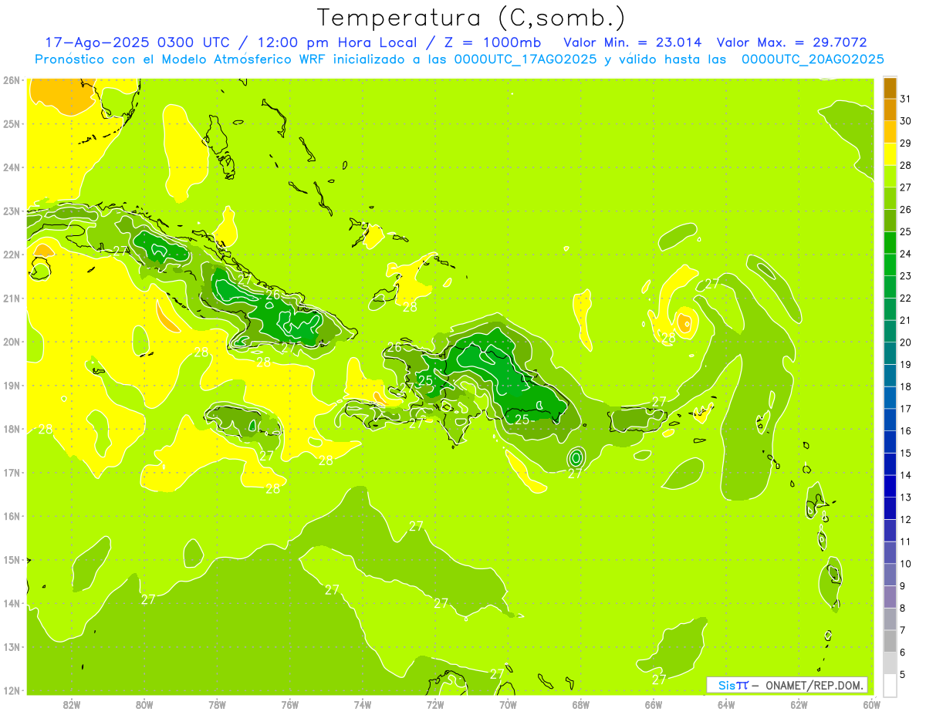The width and height of the screenshot is (926, 715).
Task: Click the "82W" longitude axis label
Action: [71, 703]
